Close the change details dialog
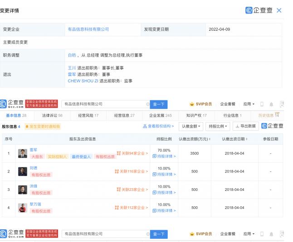 pos(279,10)
